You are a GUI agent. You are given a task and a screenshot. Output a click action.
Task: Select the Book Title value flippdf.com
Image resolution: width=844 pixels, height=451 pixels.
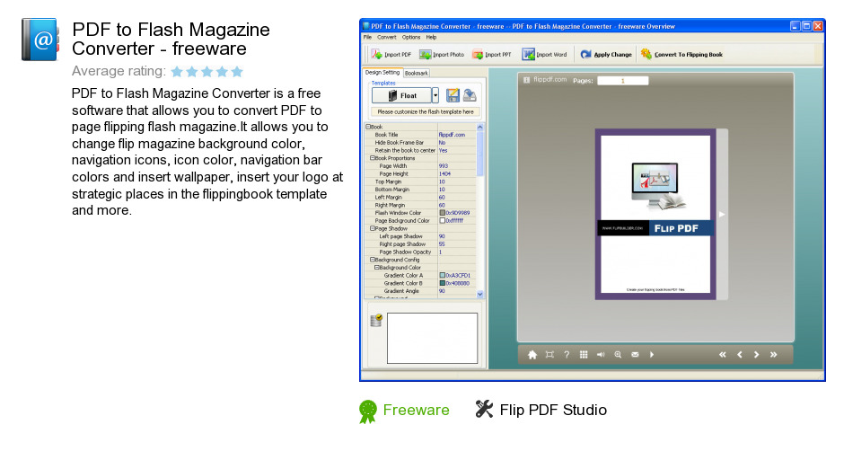[x=452, y=135]
